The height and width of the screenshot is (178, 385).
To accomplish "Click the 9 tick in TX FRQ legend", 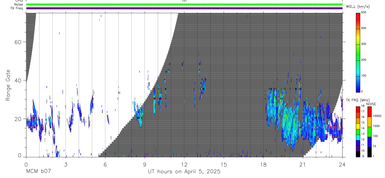I will (363, 156).
